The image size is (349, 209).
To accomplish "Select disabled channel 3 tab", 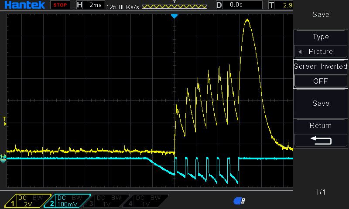I will (x=106, y=201).
